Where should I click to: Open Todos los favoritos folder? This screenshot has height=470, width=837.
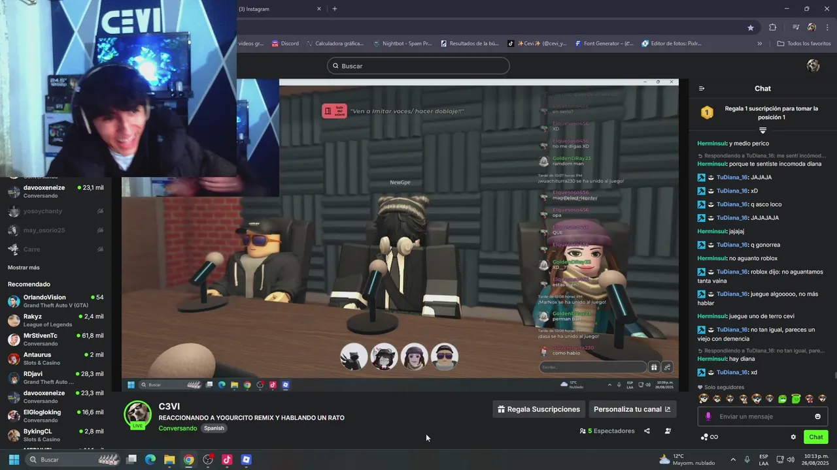point(804,44)
